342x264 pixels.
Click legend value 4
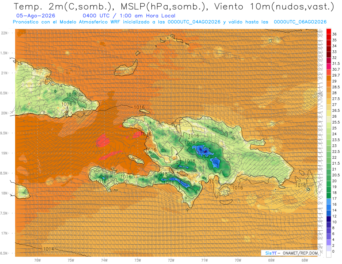click(333, 240)
